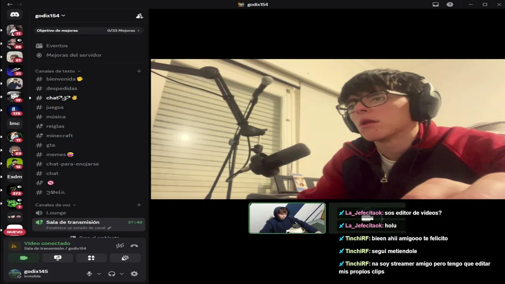Open the server icon with badge 23

point(15,150)
